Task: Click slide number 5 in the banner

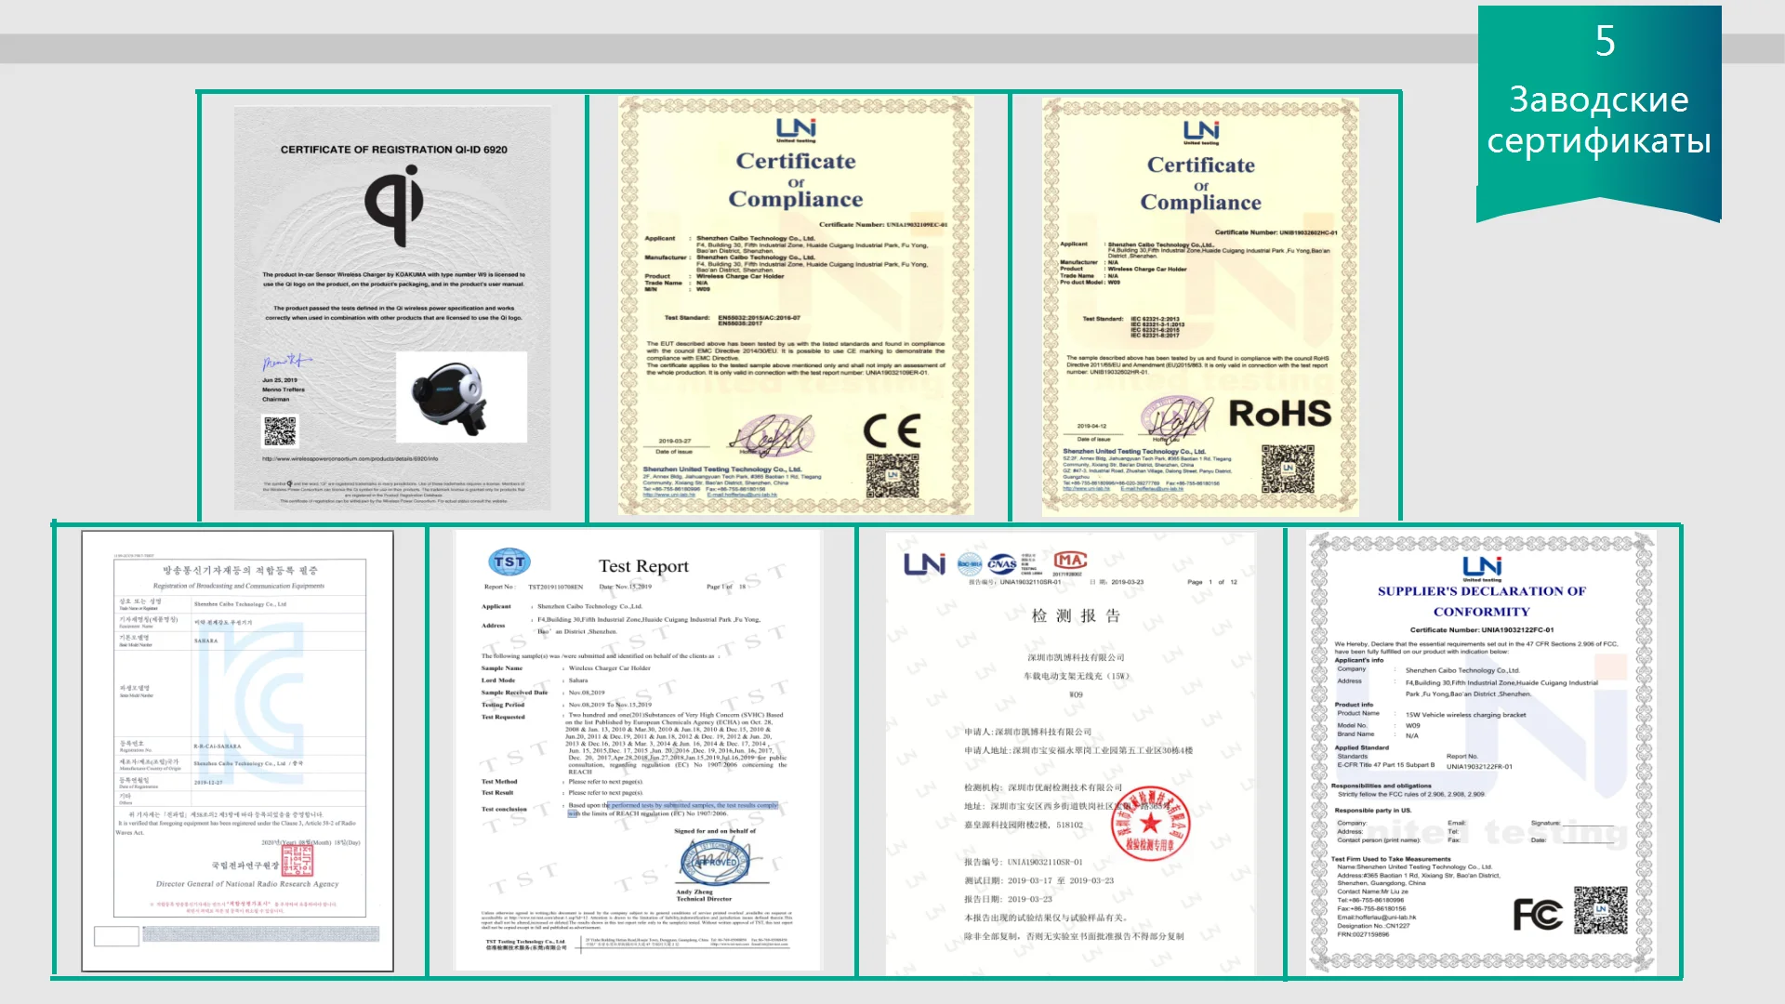Action: pos(1605,41)
